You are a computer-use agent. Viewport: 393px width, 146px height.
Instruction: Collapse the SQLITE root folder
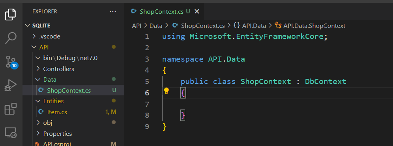[x=27, y=26]
